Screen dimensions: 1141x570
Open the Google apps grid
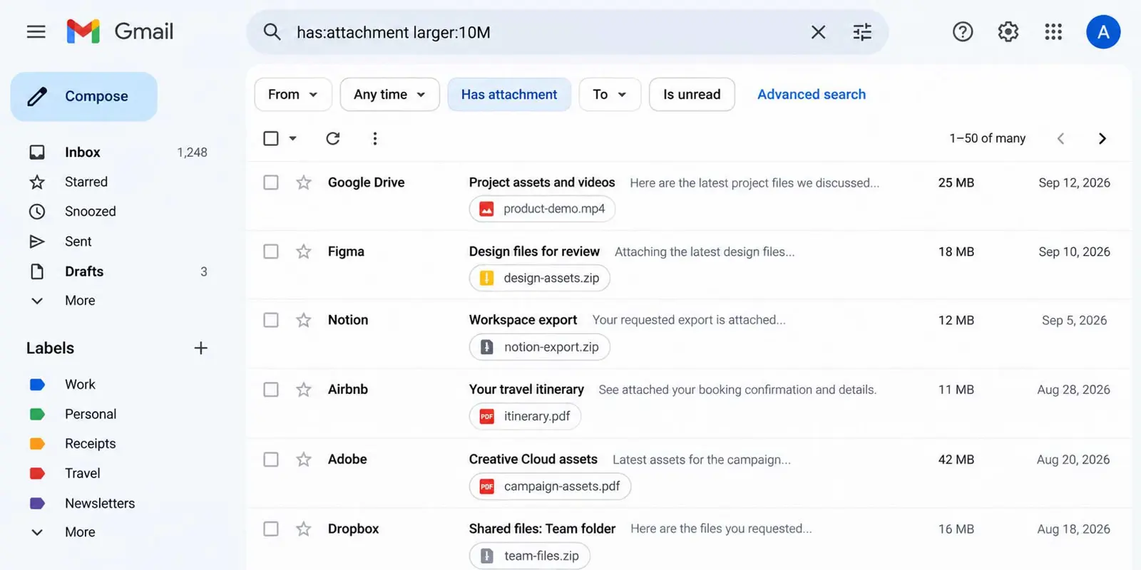1053,31
